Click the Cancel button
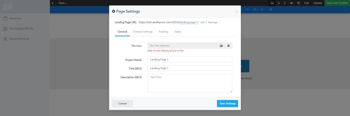350x116 pixels. tap(122, 104)
